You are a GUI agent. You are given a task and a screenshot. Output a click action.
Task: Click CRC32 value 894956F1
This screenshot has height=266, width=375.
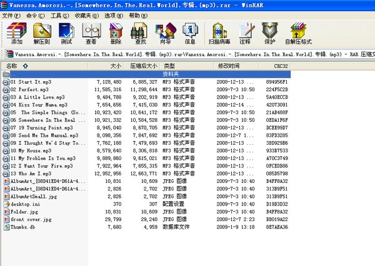277,82
